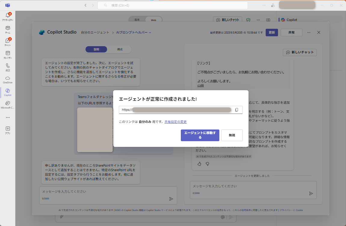Open Microsoft C... app in sidebar
This screenshot has height=226, width=346.
[8, 105]
